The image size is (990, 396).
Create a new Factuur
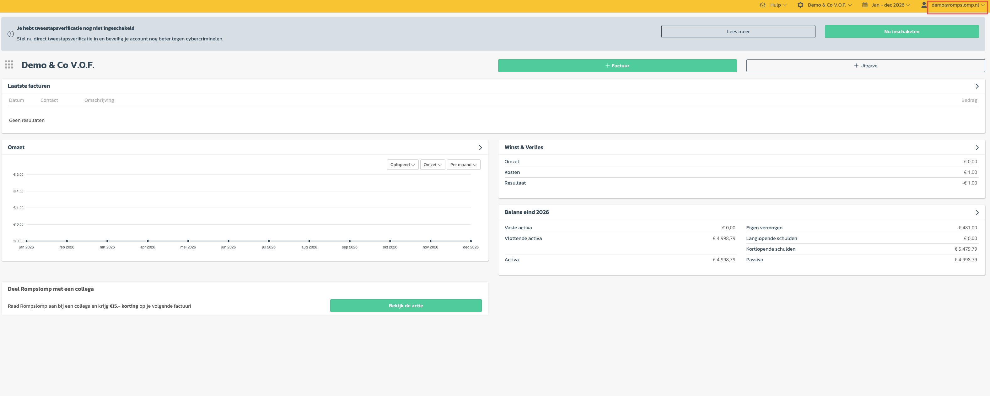617,65
